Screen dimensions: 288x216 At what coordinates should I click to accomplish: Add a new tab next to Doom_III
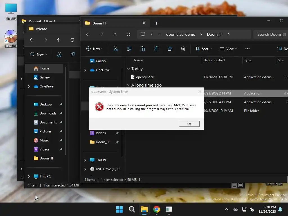coord(156,23)
